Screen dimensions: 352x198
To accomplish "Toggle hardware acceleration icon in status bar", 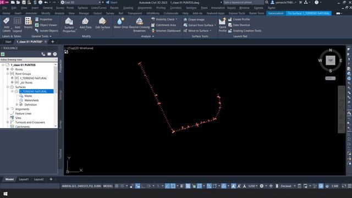I will [x=321, y=186].
